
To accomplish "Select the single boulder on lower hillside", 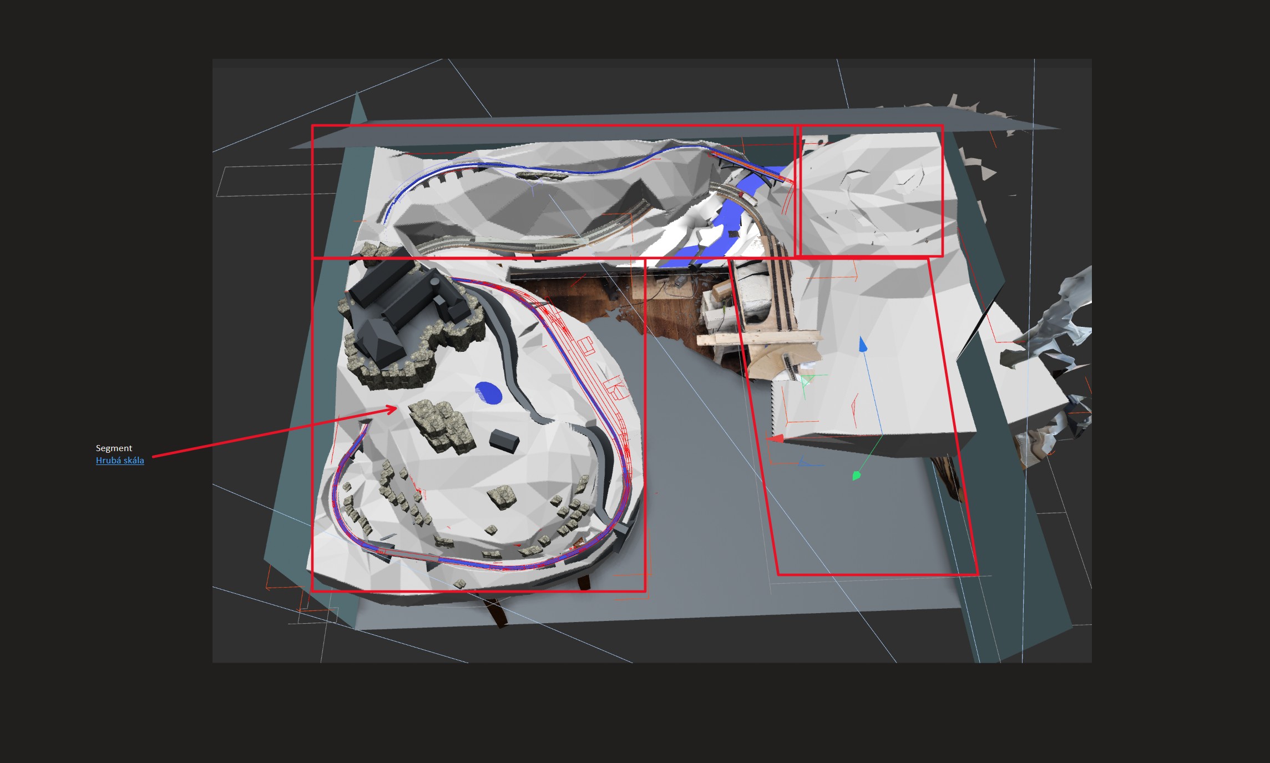I will (x=502, y=496).
